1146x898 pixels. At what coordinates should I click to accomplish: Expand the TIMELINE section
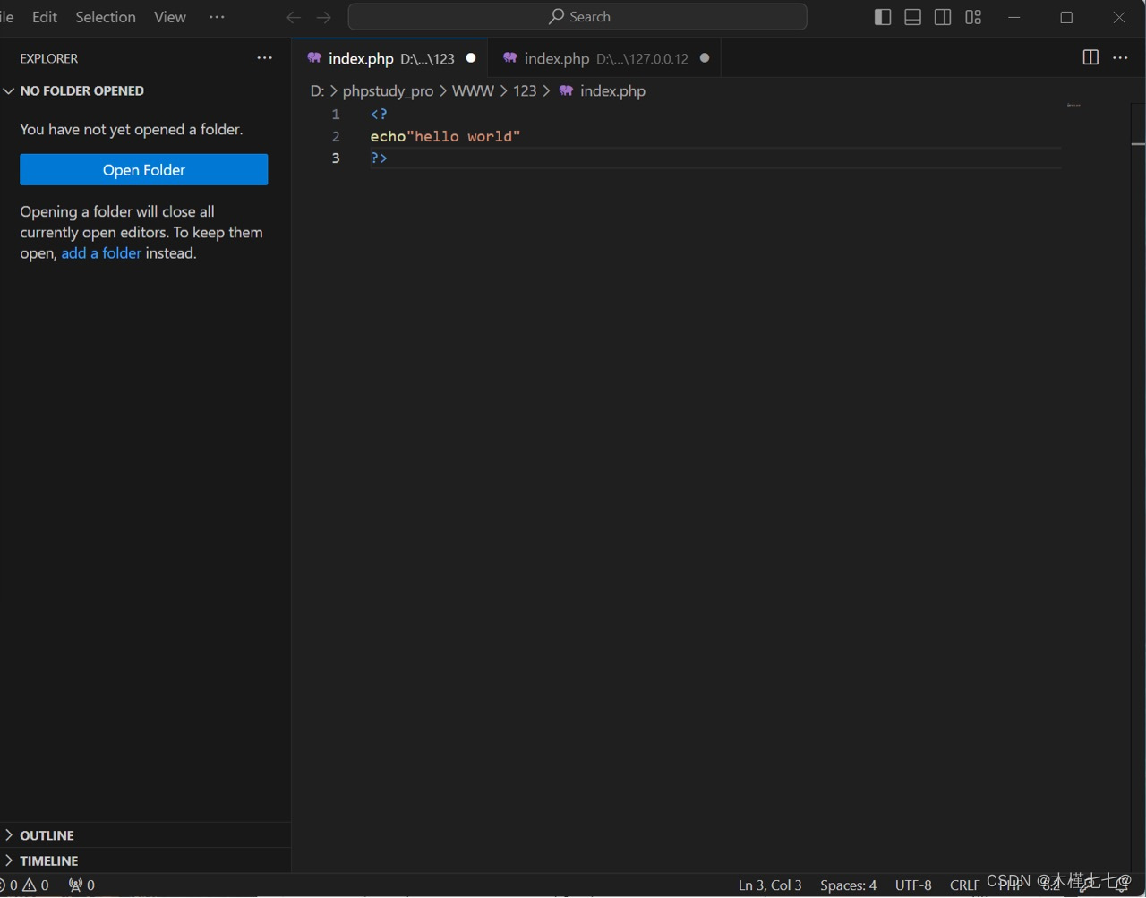[x=145, y=860]
